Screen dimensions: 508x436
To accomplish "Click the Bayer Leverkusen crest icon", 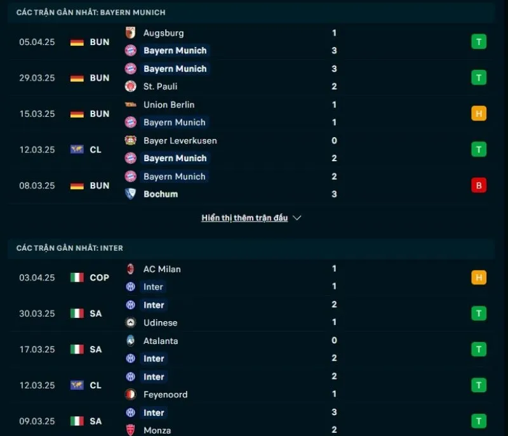I will tap(131, 141).
